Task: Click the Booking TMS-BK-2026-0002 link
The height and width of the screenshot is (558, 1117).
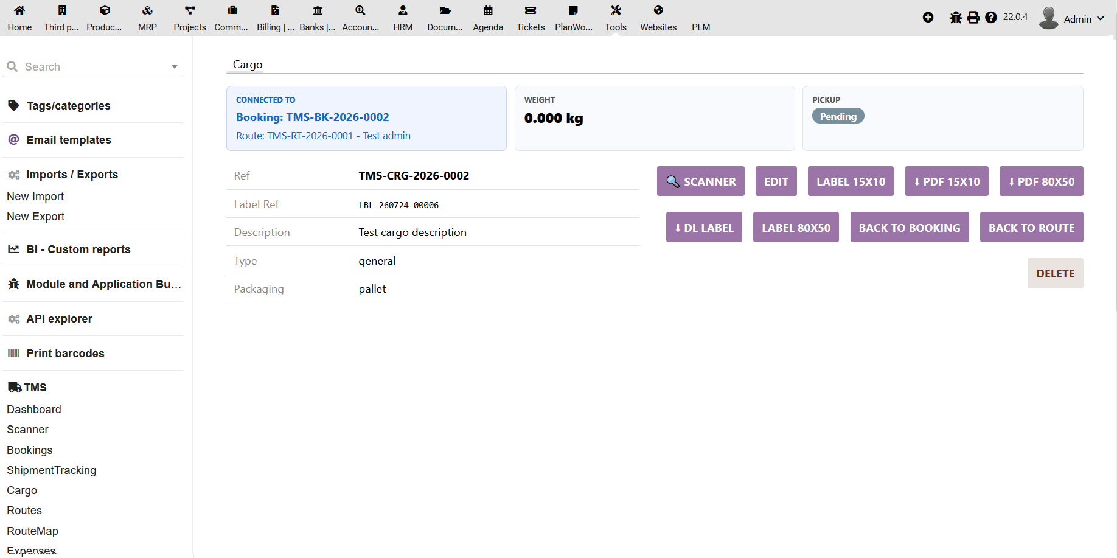Action: (x=313, y=117)
